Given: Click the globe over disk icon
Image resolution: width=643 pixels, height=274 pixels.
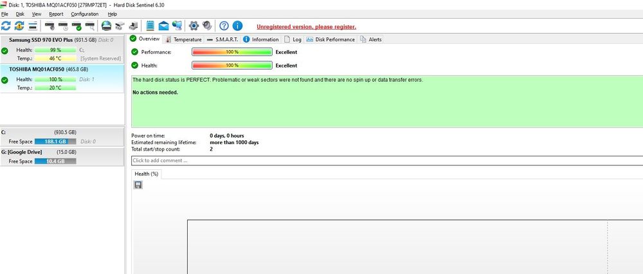Looking at the screenshot, I should coord(106,26).
